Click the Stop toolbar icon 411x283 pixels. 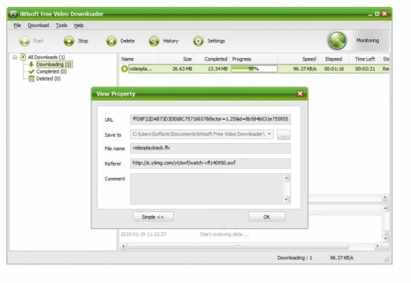(x=69, y=41)
